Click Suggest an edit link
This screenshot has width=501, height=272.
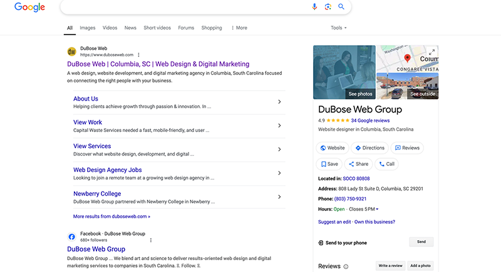coord(334,222)
